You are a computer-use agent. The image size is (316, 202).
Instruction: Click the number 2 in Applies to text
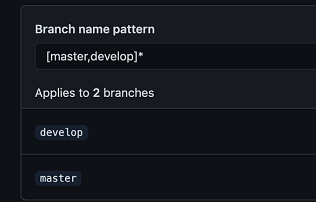click(96, 93)
